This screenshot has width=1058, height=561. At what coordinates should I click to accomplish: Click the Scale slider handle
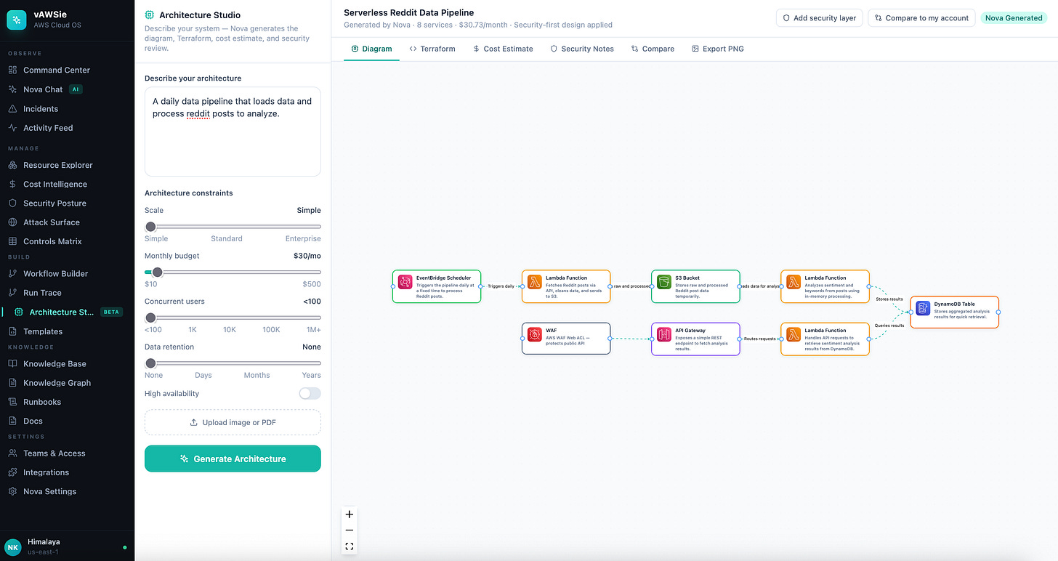[x=150, y=227]
